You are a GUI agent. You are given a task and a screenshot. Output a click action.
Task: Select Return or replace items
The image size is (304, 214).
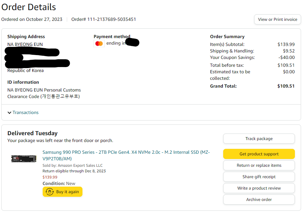[x=259, y=165]
